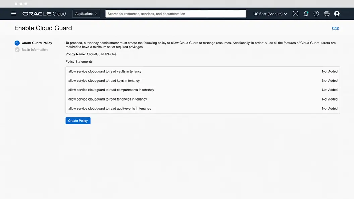Click Not Added status for vaults row
The image size is (354, 199).
coord(330,71)
